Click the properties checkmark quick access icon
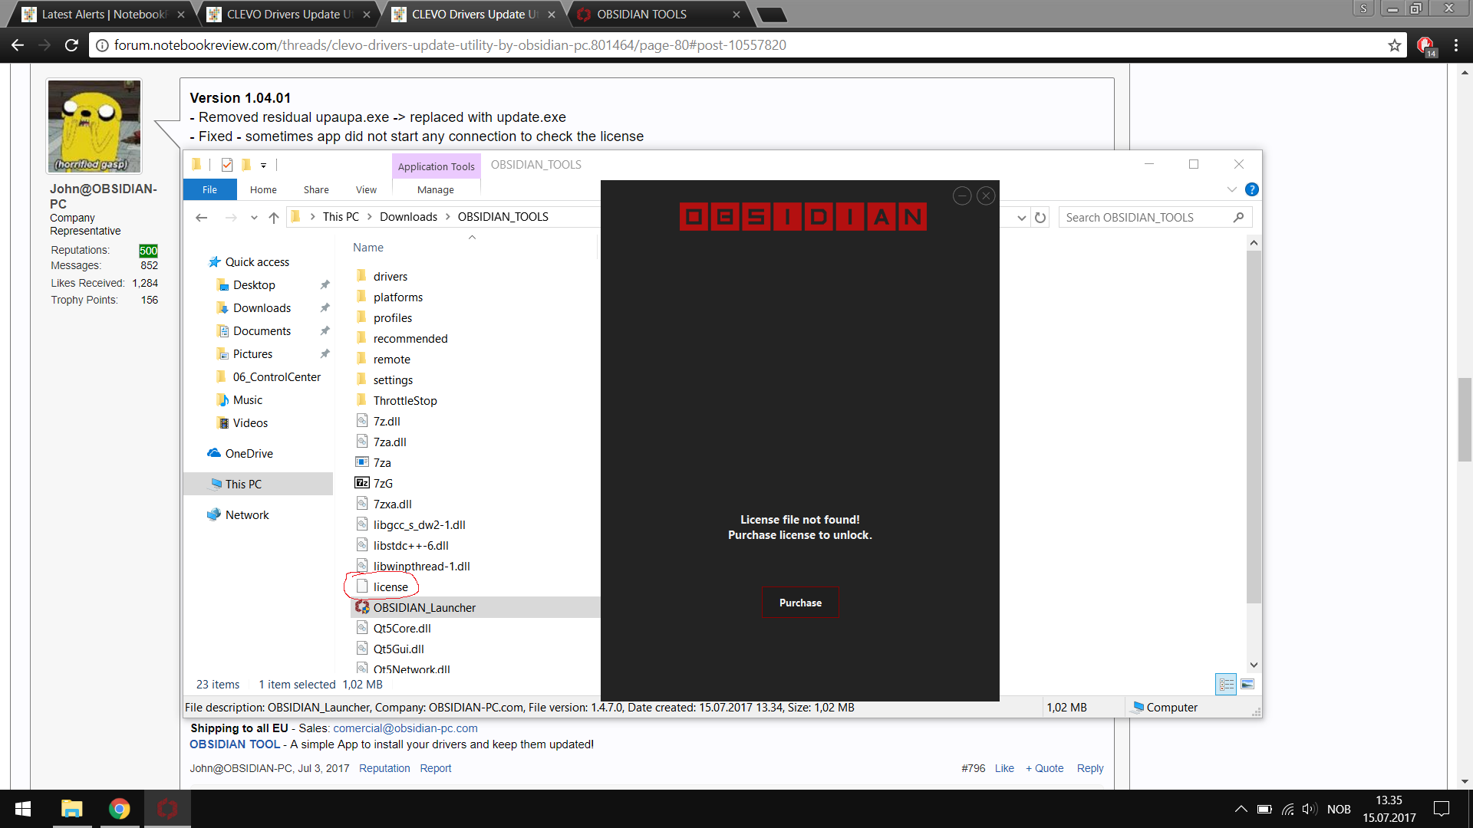Screen dimensions: 1473x828 226,165
